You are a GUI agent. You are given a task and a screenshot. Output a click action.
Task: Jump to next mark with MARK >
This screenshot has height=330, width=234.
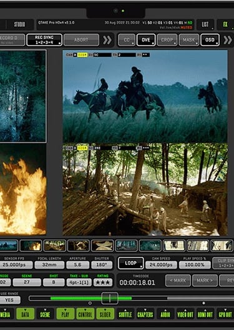pos(205,281)
